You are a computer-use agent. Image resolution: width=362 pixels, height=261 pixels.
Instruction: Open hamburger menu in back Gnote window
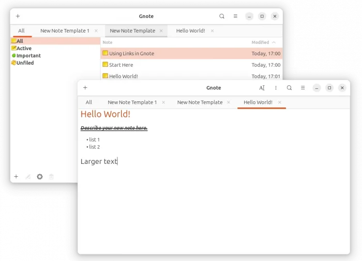coord(235,17)
